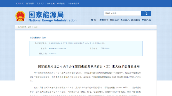172x96 pixels.
Task: Open 联系我们 link in top bar
Action: pyautogui.click(x=61, y=4)
